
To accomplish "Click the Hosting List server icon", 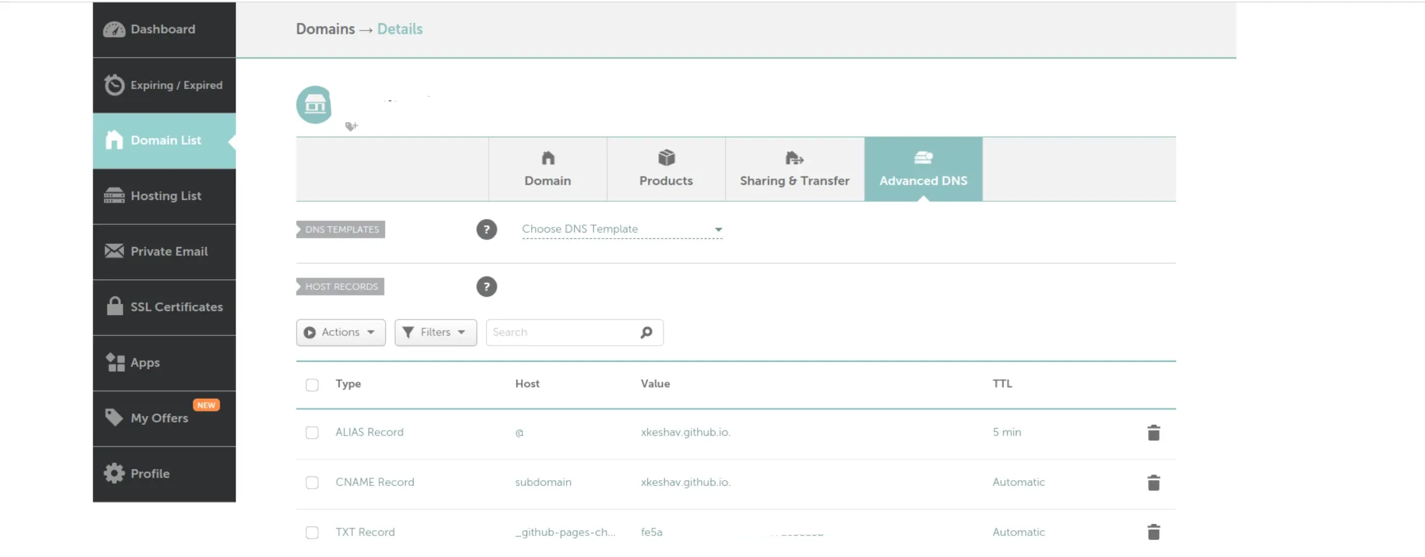I will 114,196.
